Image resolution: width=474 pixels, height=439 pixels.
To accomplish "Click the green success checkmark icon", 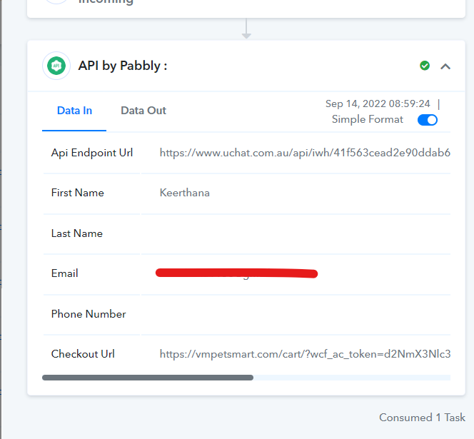I will (425, 66).
